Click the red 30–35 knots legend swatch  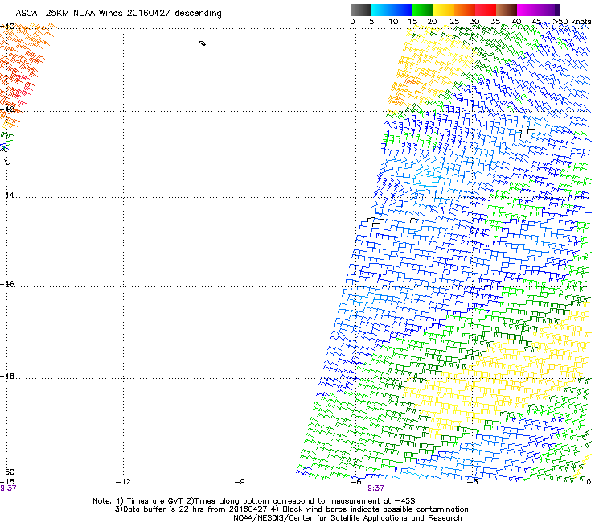click(485, 10)
